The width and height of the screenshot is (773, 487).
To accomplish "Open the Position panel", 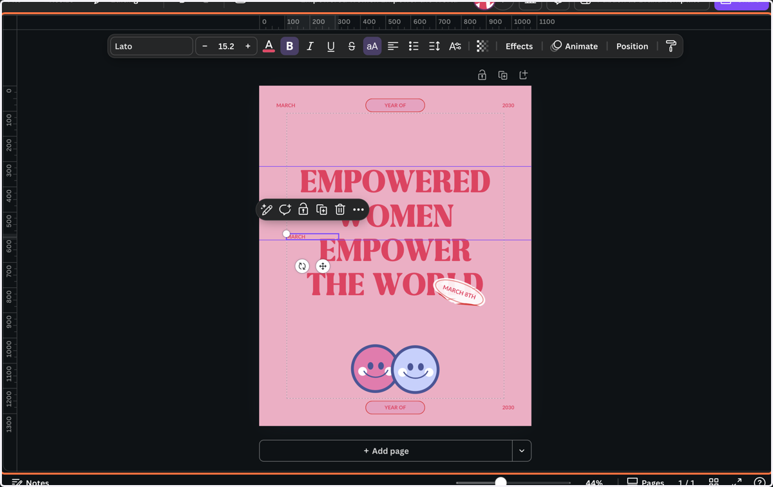I will coord(632,46).
